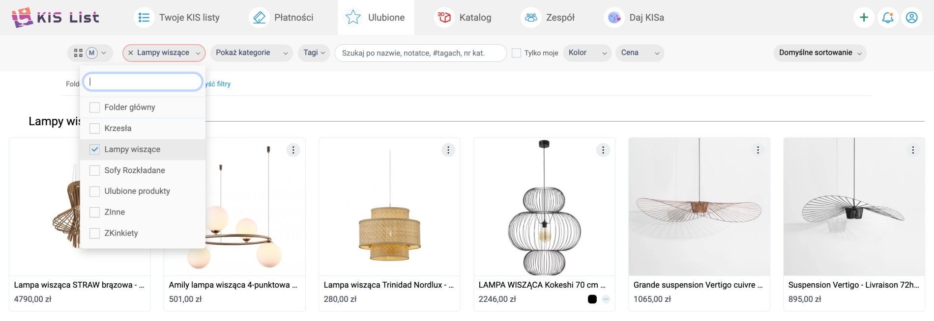The height and width of the screenshot is (321, 934).
Task: Check the Folder główny checkbox
Action: (x=95, y=107)
